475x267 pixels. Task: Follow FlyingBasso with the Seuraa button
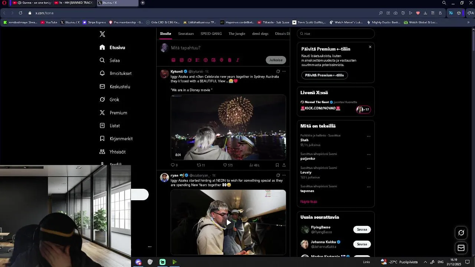(x=362, y=230)
